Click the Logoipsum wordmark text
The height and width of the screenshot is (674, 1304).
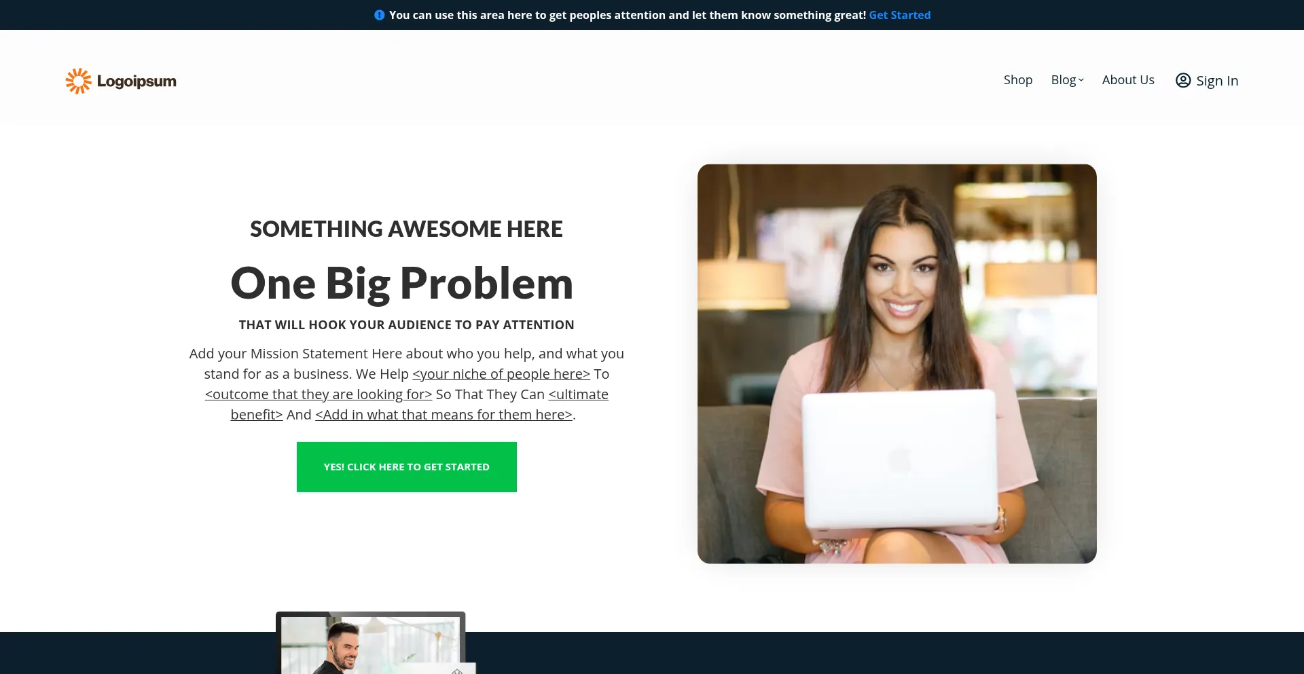coord(137,81)
